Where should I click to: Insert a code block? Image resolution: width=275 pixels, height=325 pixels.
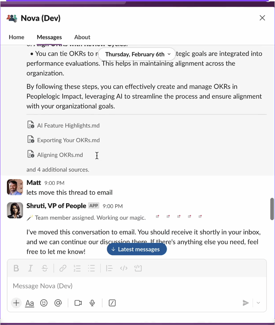coord(138,269)
